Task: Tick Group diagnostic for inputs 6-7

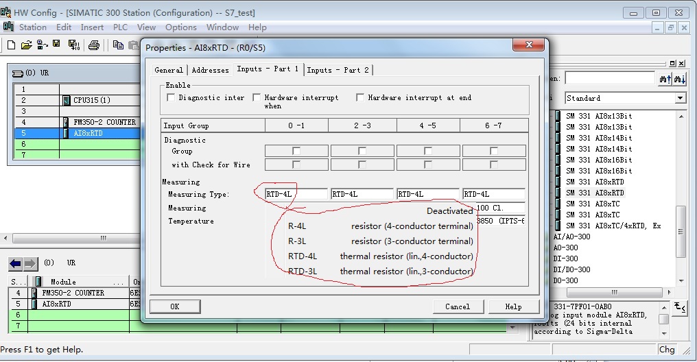Action: coord(493,151)
